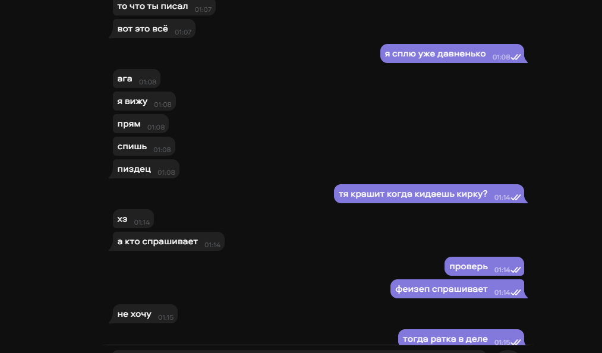Screen dimensions: 602x353
Task: Click read receipt icon on 'феизеп спрашивает'
Action: [516, 293]
